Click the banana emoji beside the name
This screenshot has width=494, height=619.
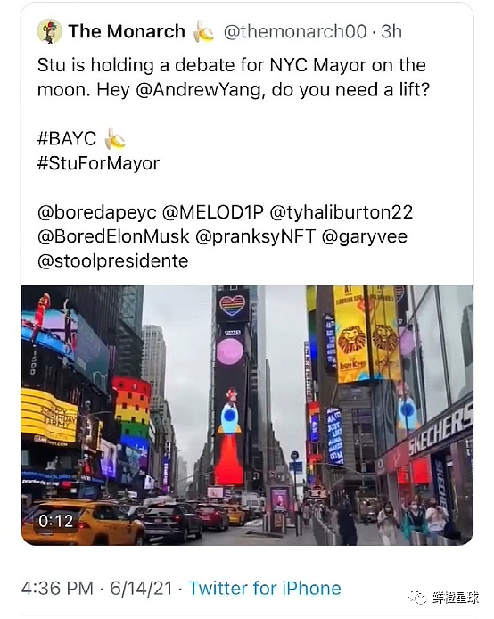[x=203, y=31]
